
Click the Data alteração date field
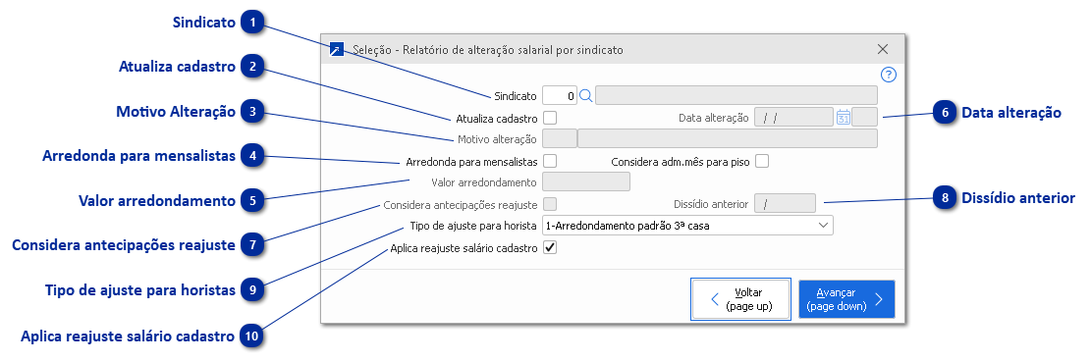pos(793,118)
